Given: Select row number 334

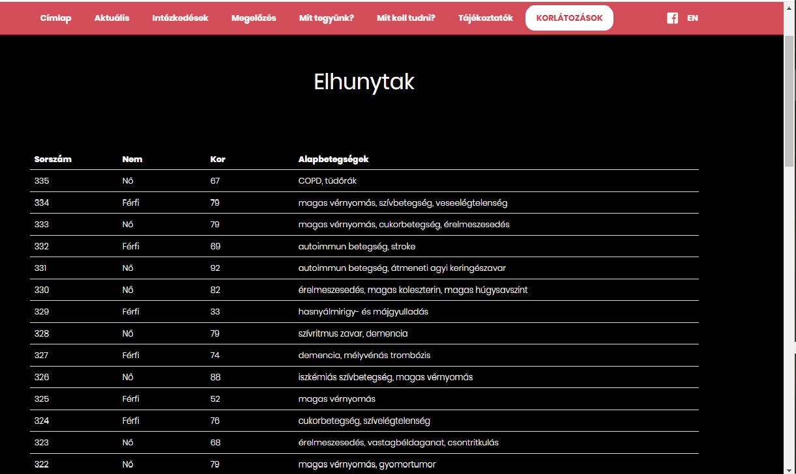Looking at the screenshot, I should [x=42, y=202].
